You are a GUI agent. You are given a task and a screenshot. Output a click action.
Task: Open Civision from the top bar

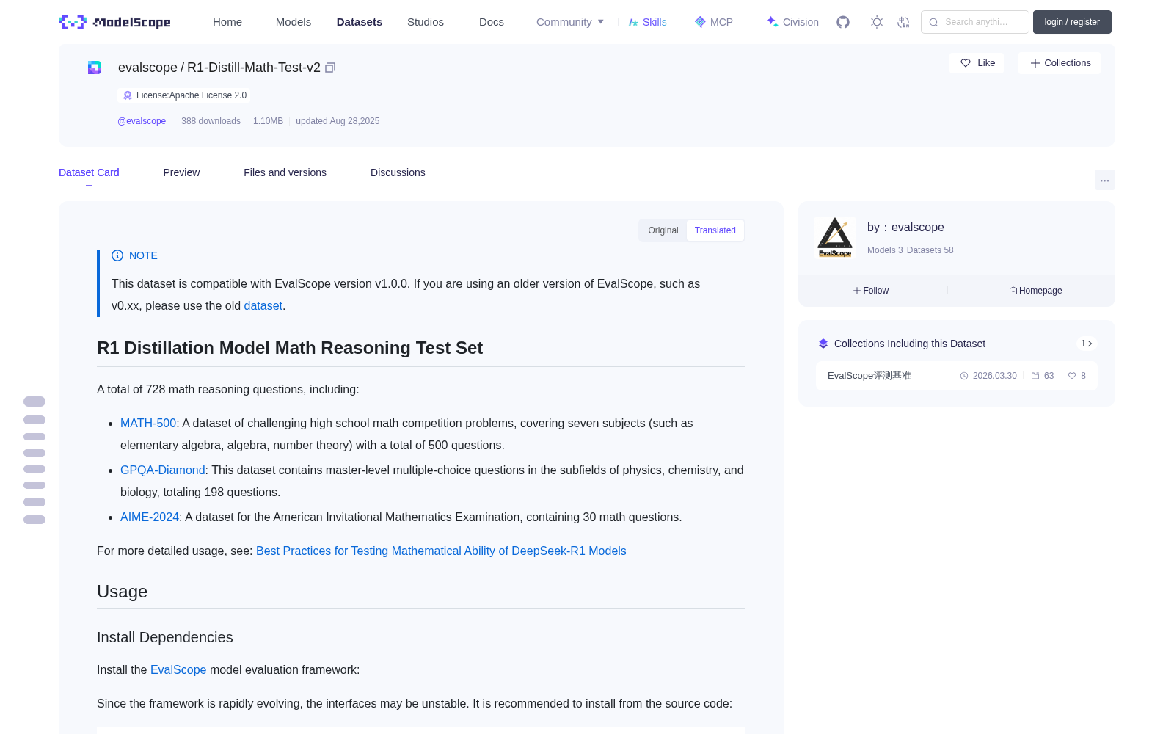click(x=792, y=22)
